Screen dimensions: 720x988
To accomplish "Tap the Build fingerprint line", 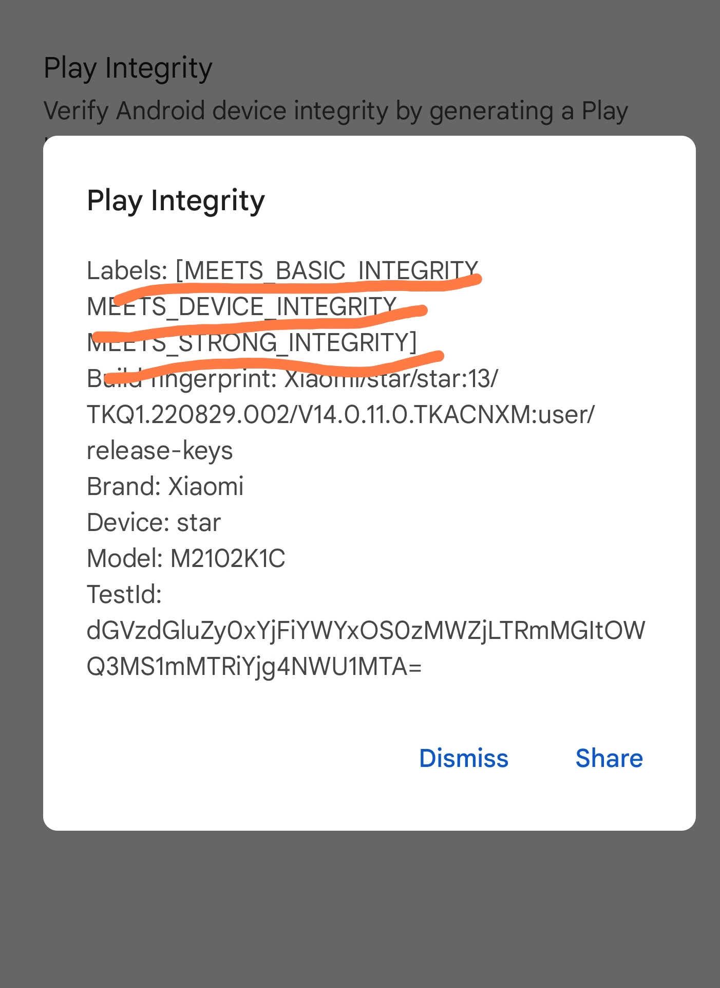I will [x=292, y=379].
